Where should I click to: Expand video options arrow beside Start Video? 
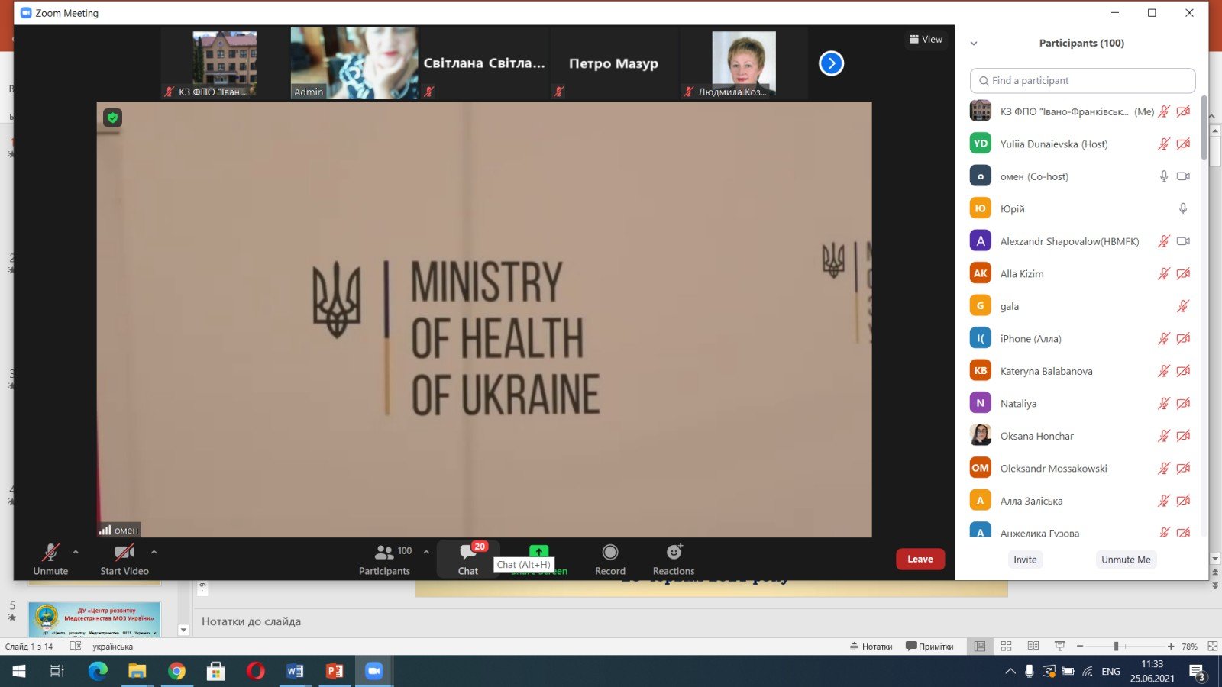click(x=154, y=551)
